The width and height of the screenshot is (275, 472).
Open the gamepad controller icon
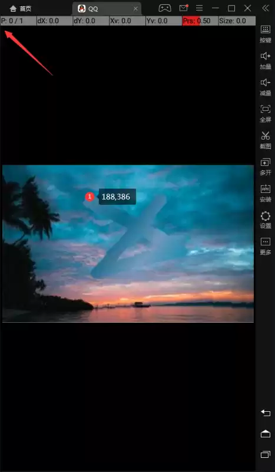(x=165, y=8)
